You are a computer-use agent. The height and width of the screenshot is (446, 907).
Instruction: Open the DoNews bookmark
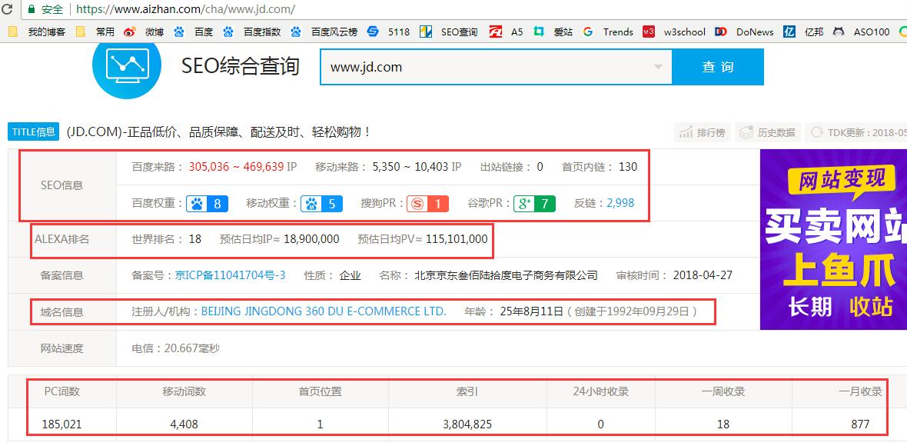pyautogui.click(x=745, y=32)
